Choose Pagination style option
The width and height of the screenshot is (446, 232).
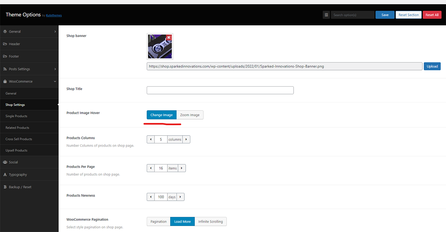[158, 221]
